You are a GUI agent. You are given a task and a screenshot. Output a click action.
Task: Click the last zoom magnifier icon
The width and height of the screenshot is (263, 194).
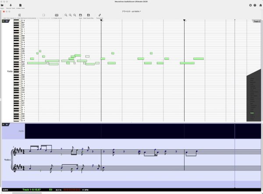(x=75, y=15)
